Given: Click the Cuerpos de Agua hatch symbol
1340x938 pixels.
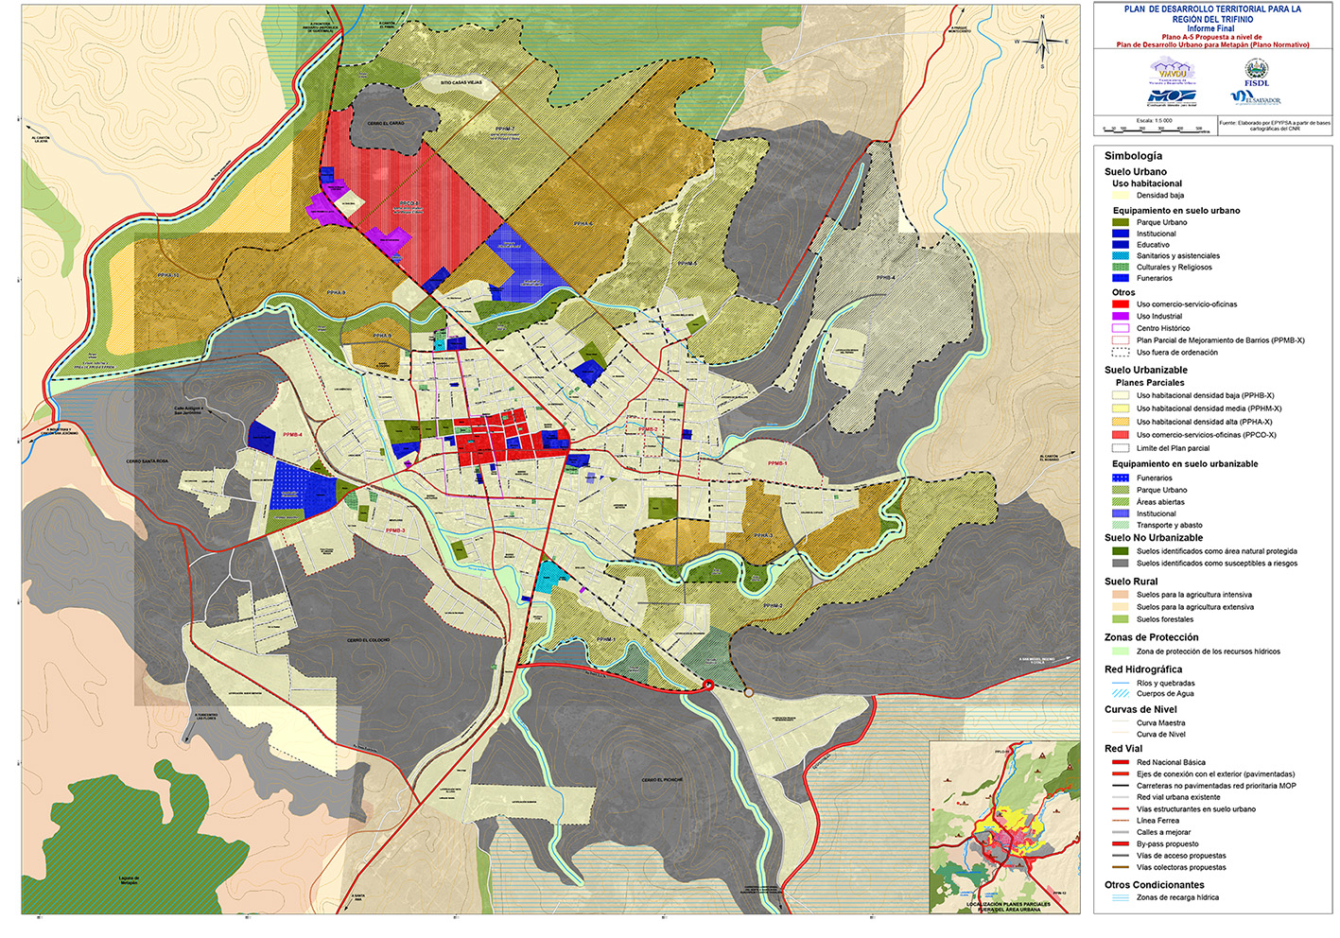Looking at the screenshot, I should [1121, 694].
